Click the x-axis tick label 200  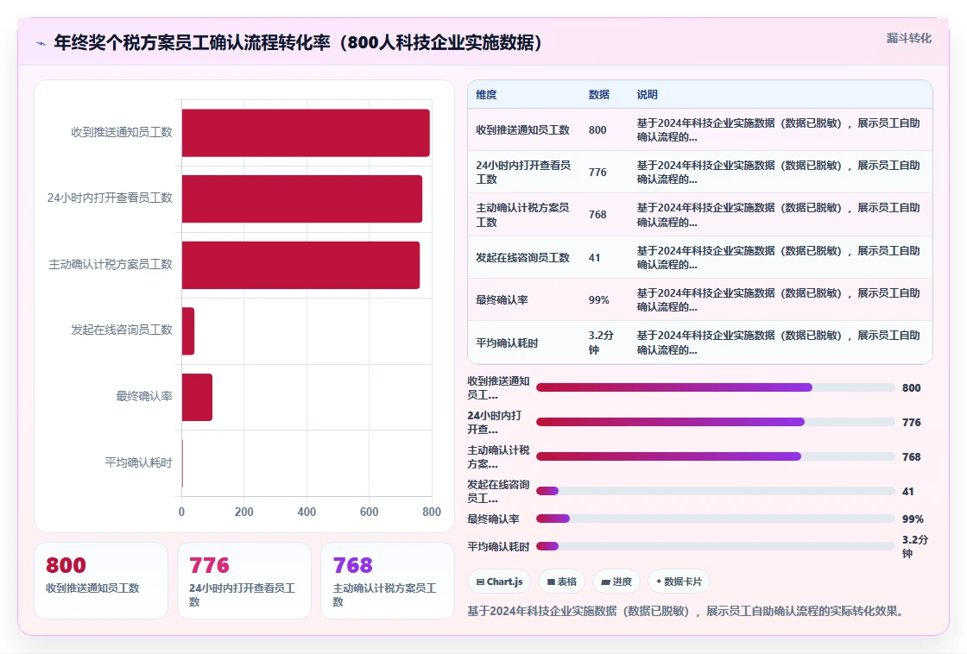pyautogui.click(x=243, y=512)
